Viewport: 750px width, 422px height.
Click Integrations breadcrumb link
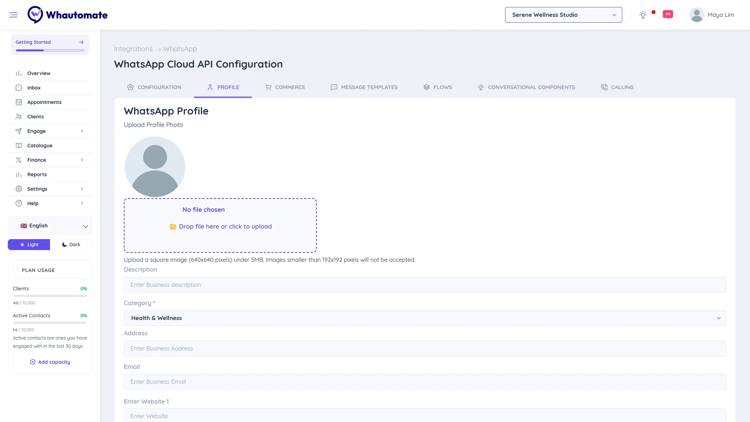coord(133,49)
